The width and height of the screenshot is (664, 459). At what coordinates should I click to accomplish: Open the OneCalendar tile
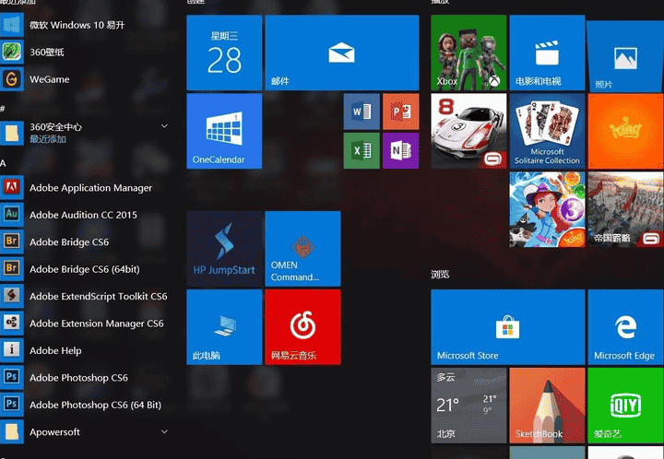(224, 130)
